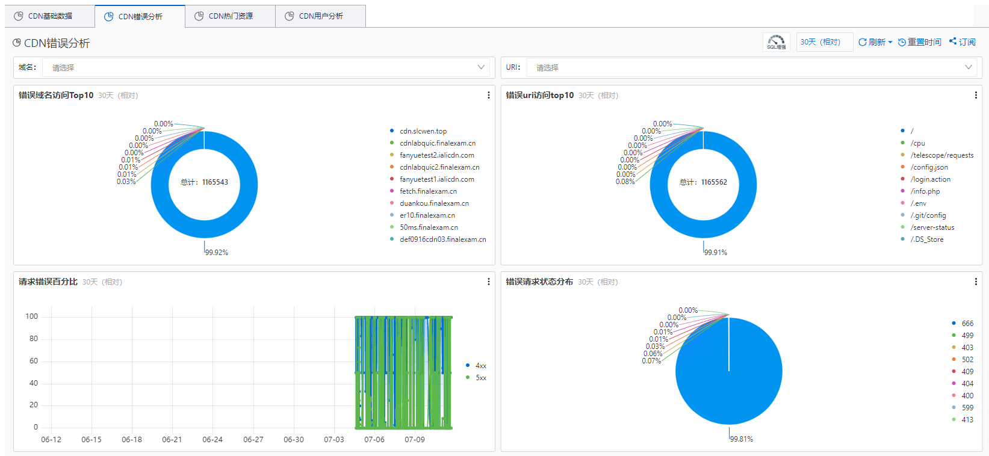Toggle cdn.slcwen.top legend entry

coord(418,131)
